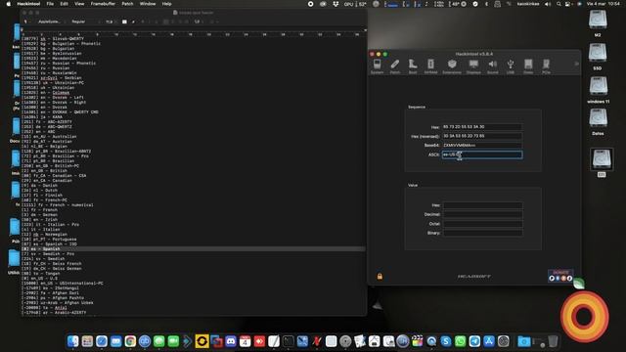Open the Hackintool application menu
The image size is (626, 352).
(28, 4)
